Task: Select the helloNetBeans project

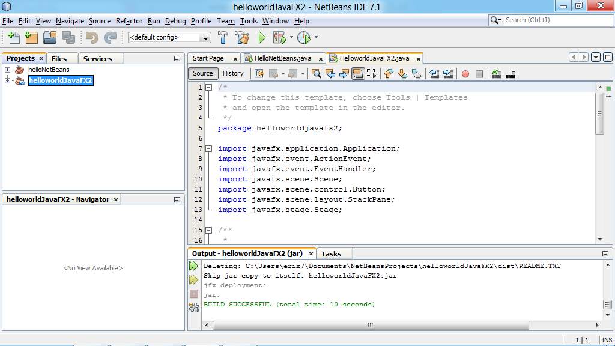Action: click(x=49, y=70)
